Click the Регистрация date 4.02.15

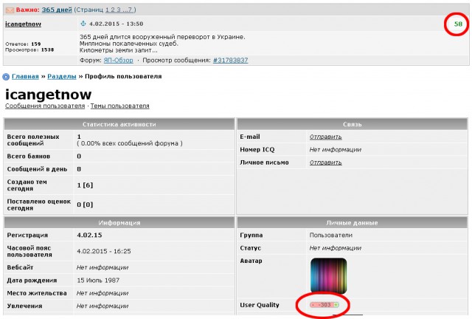pyautogui.click(x=89, y=235)
